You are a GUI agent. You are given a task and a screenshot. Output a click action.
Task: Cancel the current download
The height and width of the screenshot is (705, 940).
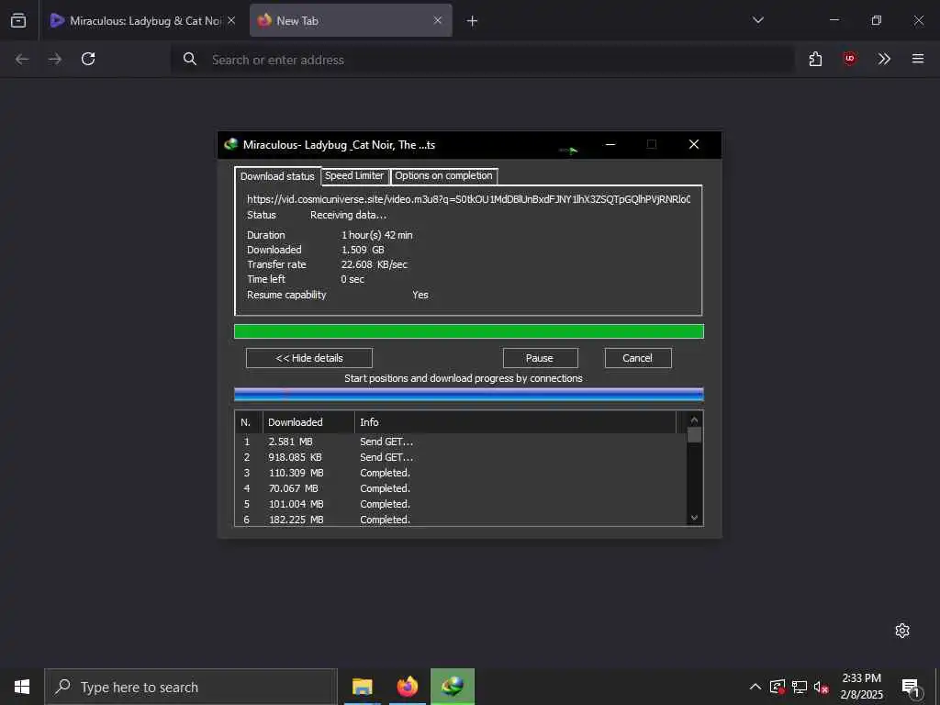pyautogui.click(x=638, y=358)
